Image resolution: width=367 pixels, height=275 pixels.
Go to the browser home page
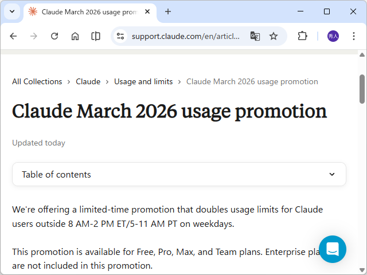(75, 36)
